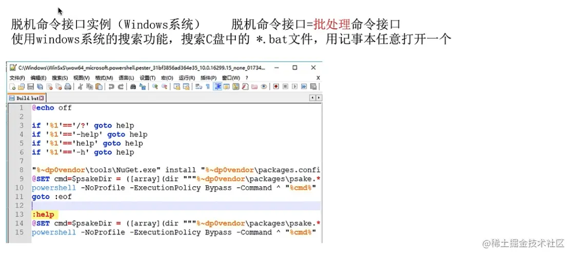Click the red 批处理 text in the heading
The image size is (573, 257).
(332, 25)
